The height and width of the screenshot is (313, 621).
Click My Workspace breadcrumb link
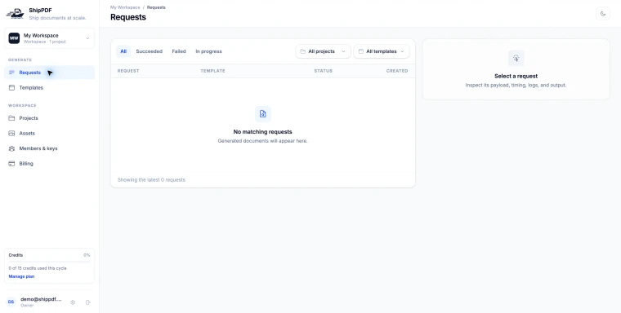pyautogui.click(x=125, y=7)
